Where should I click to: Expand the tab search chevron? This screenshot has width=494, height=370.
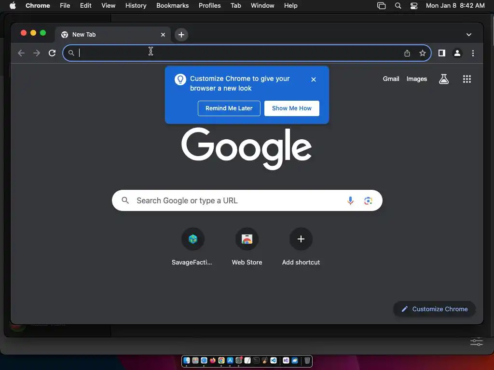tap(469, 35)
